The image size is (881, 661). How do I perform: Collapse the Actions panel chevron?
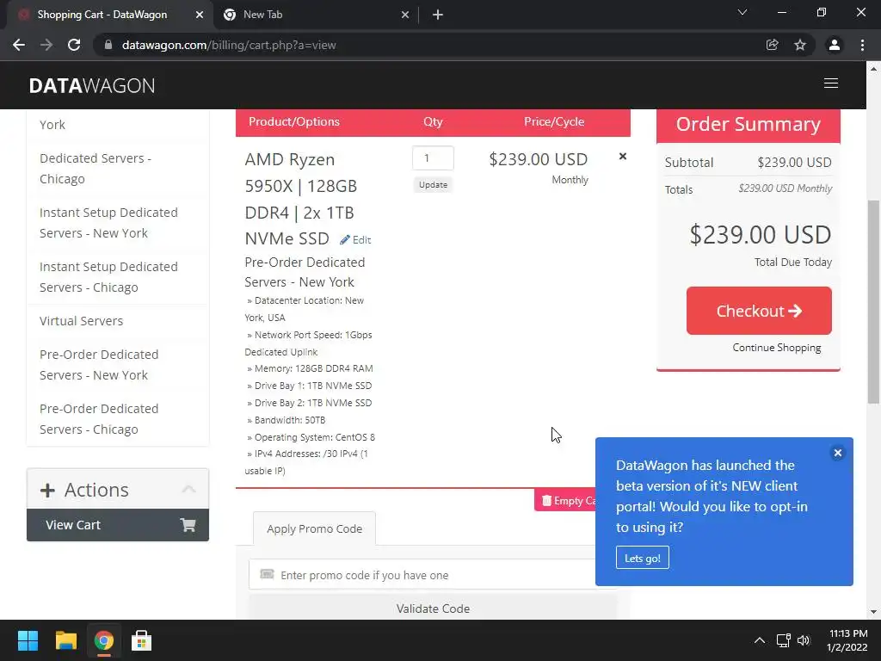188,489
